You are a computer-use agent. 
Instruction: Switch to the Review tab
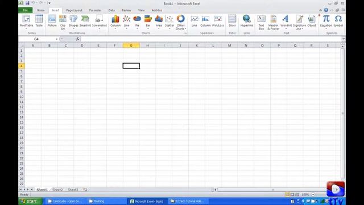coord(126,10)
